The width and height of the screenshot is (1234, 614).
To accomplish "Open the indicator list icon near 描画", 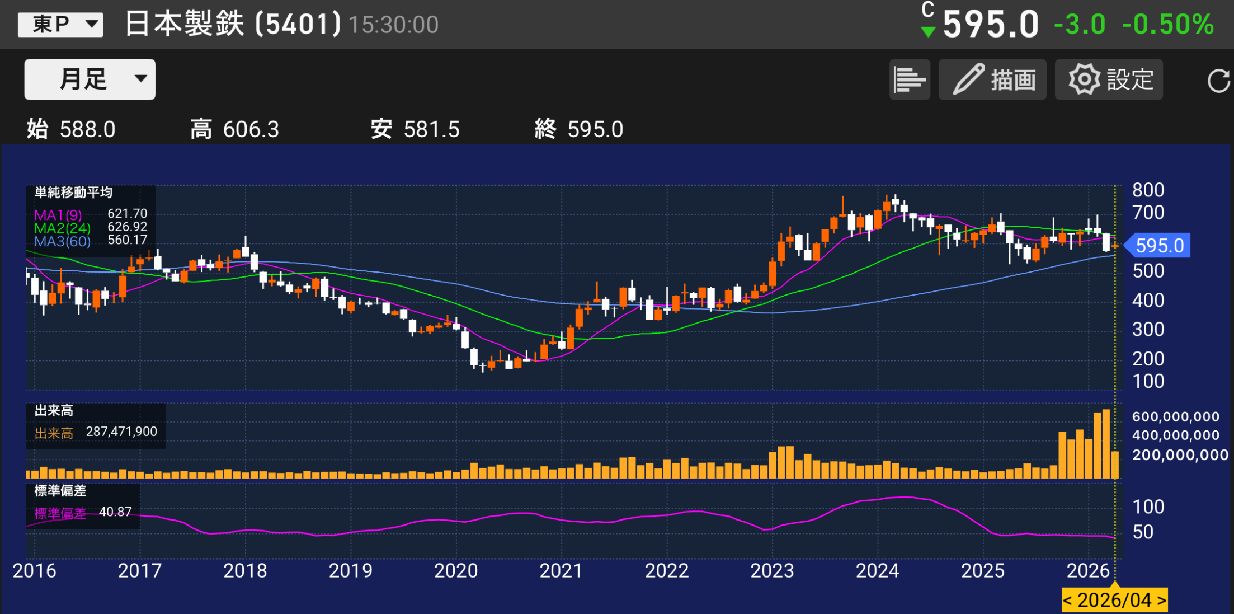I will click(x=910, y=79).
